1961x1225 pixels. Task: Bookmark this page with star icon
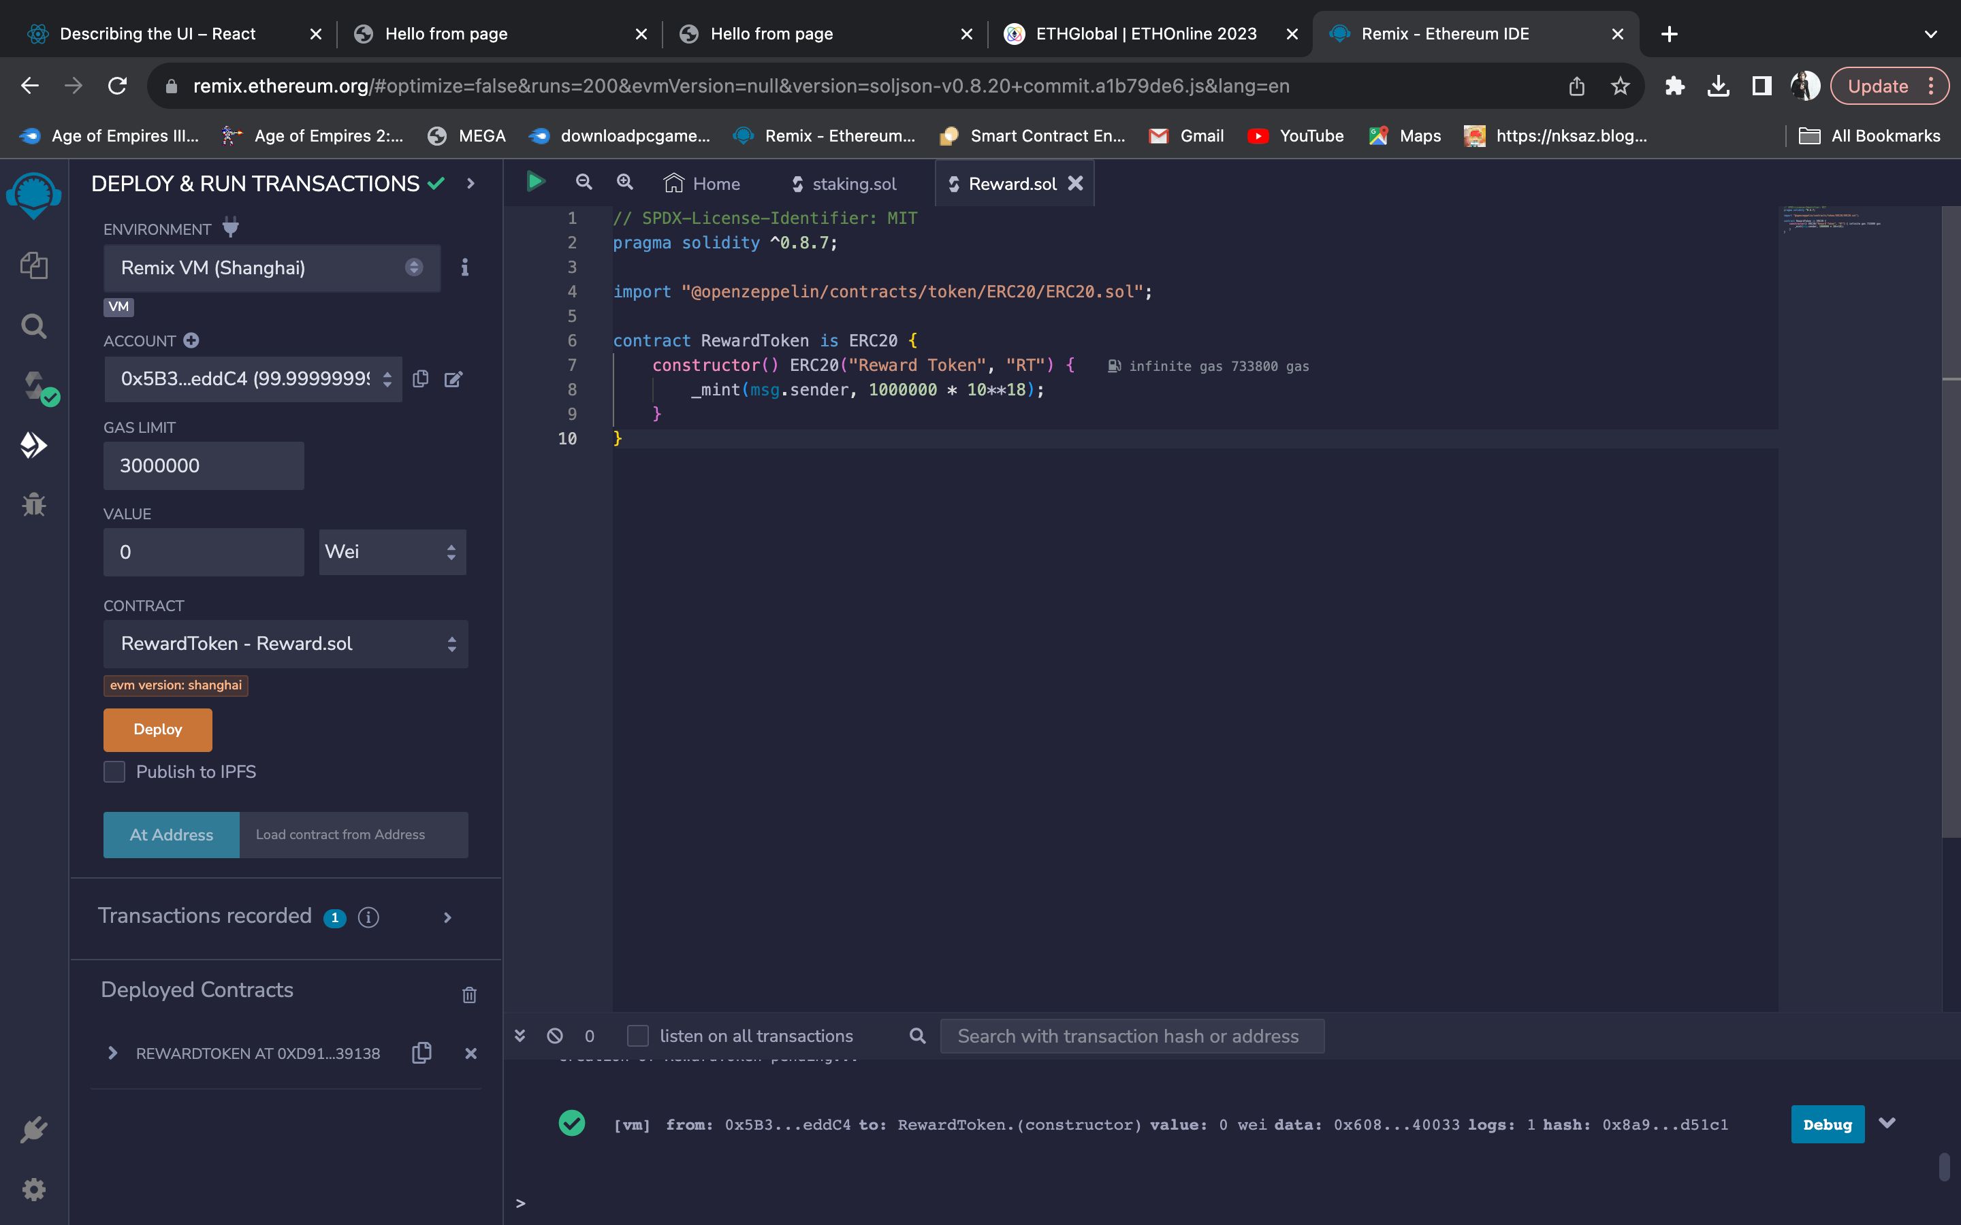click(1620, 86)
